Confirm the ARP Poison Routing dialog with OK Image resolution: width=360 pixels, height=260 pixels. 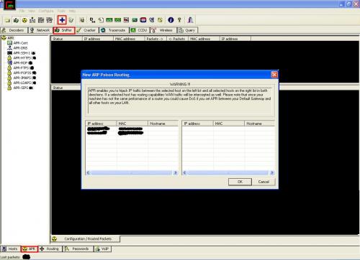240,182
